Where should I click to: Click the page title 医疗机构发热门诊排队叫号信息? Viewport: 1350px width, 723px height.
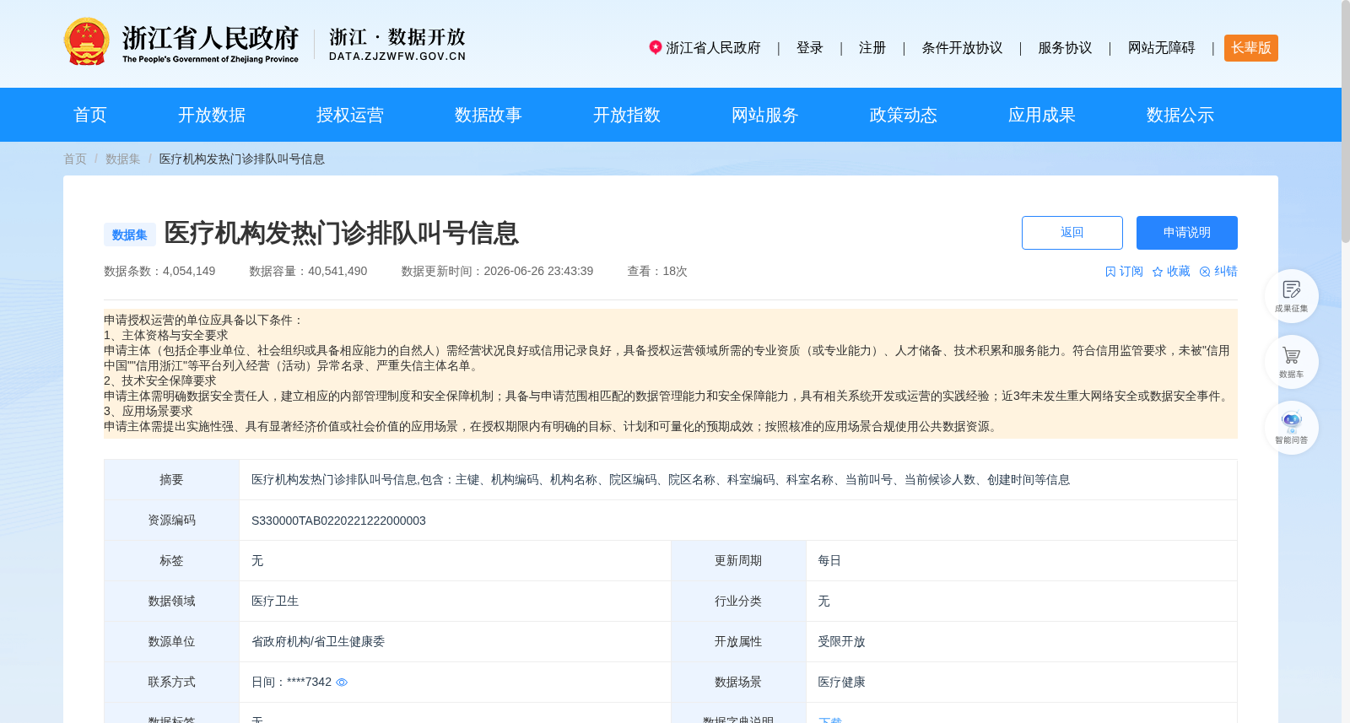coord(341,233)
